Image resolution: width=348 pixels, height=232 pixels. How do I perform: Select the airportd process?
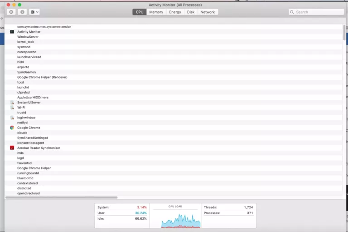click(23, 67)
